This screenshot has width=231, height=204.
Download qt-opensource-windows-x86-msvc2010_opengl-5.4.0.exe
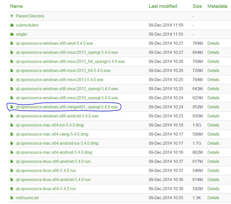tap(67, 98)
